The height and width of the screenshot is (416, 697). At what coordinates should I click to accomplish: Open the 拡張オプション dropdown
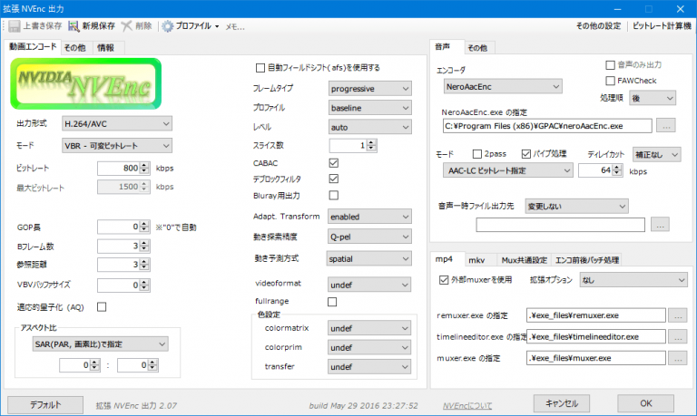click(633, 280)
